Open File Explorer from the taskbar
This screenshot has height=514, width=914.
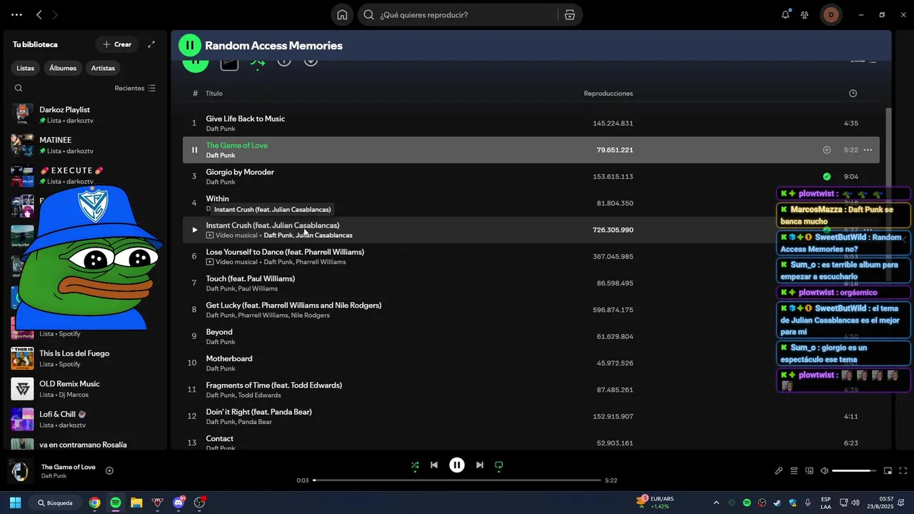136,503
